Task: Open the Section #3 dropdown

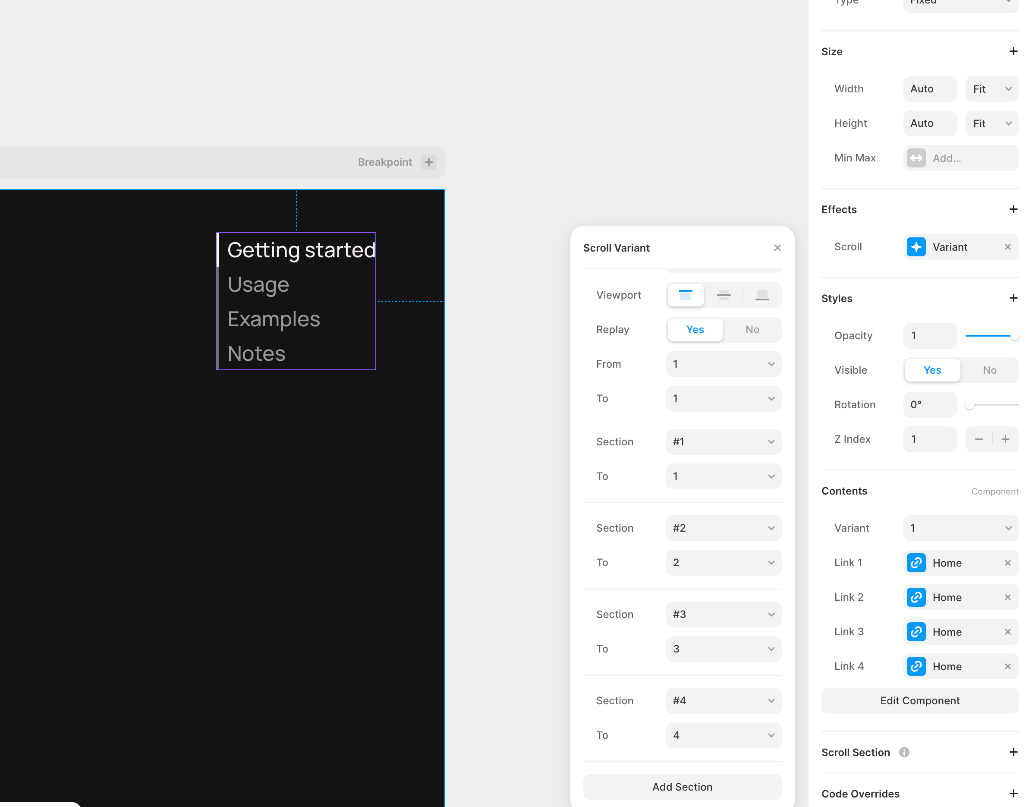Action: click(724, 614)
